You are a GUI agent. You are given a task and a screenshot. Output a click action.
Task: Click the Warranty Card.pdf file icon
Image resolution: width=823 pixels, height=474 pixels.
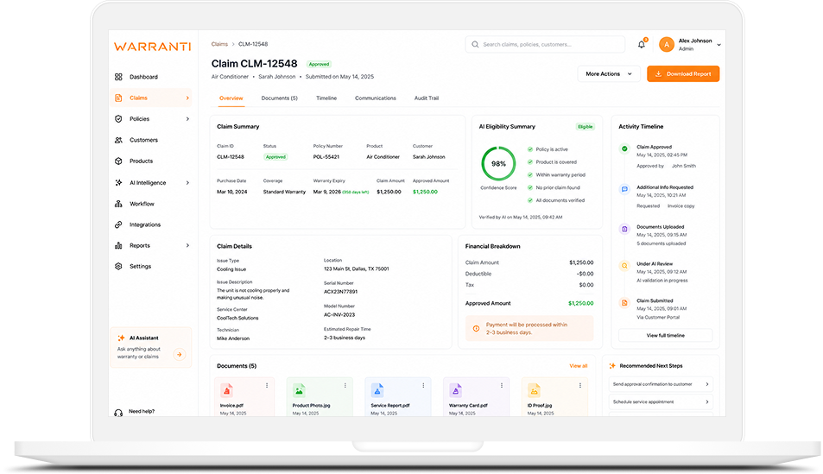456,390
